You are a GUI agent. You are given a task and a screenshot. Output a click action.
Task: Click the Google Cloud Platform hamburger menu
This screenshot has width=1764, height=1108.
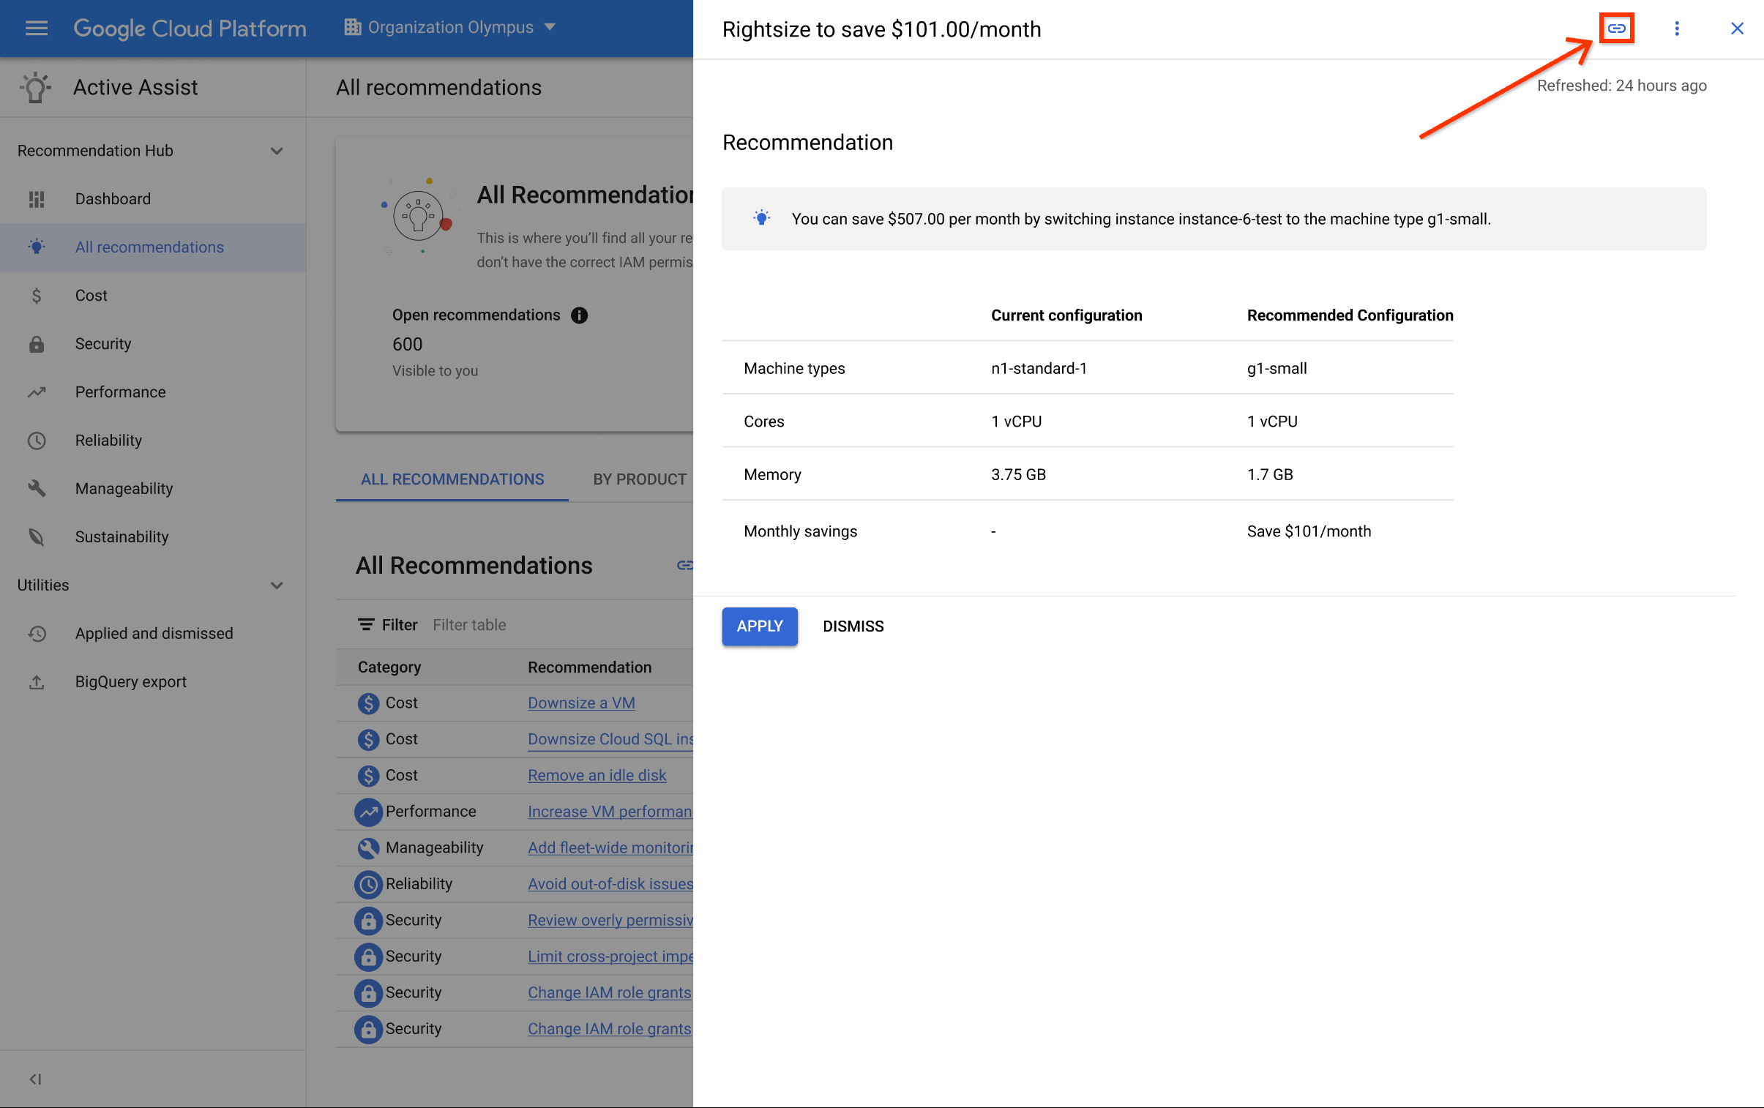(x=36, y=26)
